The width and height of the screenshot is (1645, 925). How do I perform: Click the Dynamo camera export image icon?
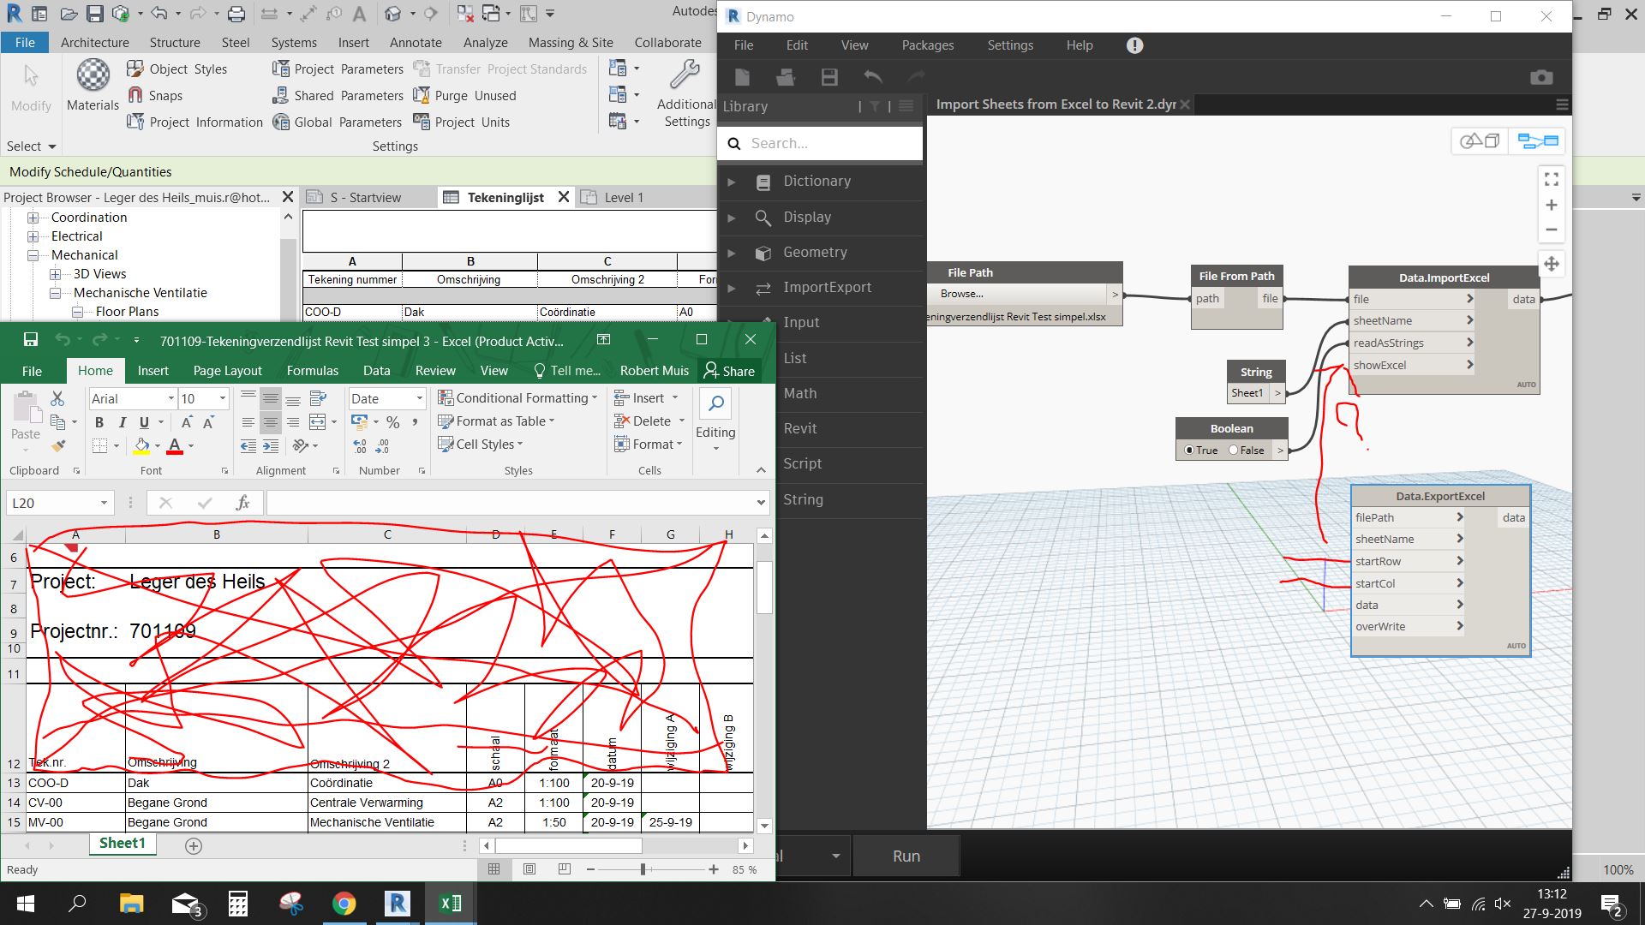[1540, 78]
